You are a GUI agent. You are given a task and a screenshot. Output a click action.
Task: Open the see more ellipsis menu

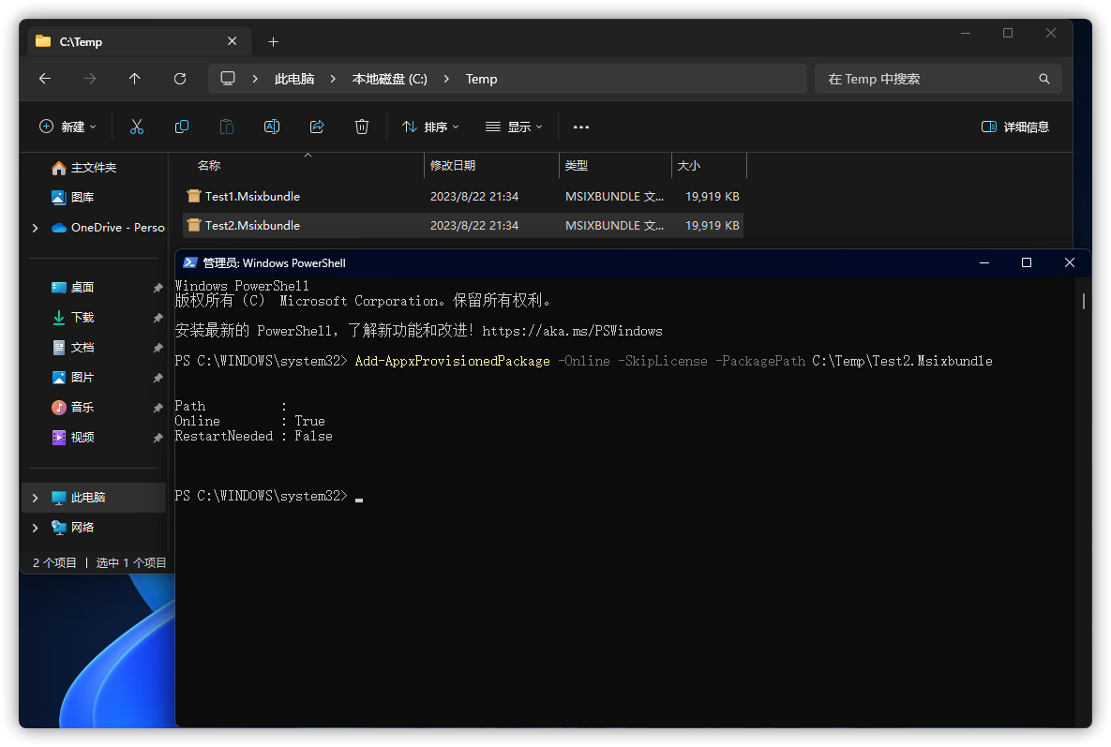click(x=581, y=127)
